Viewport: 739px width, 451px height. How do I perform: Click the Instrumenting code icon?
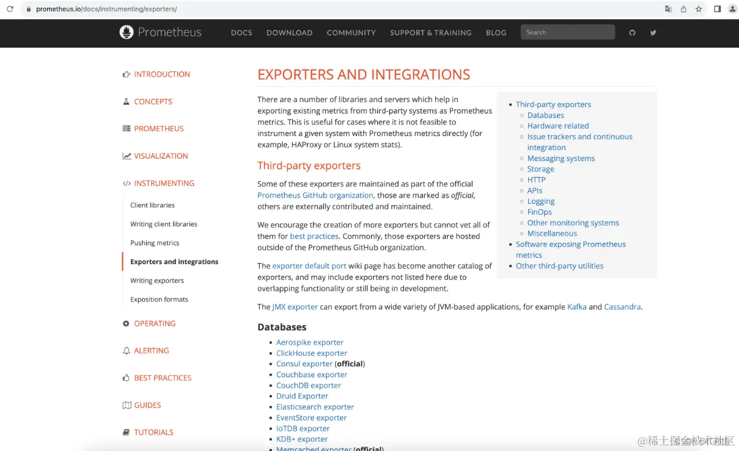(x=127, y=183)
